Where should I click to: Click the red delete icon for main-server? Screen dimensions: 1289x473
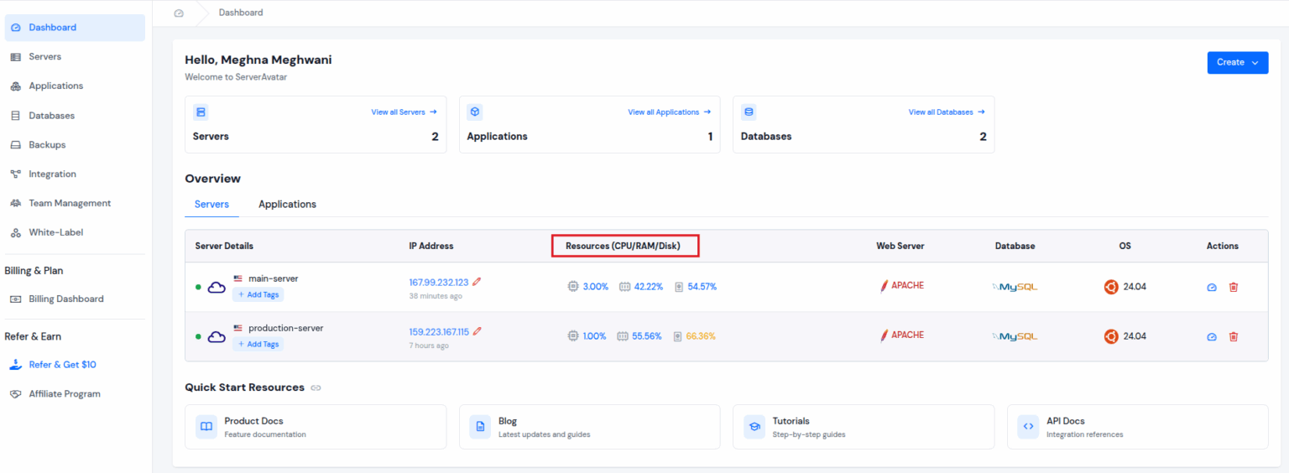(1233, 287)
